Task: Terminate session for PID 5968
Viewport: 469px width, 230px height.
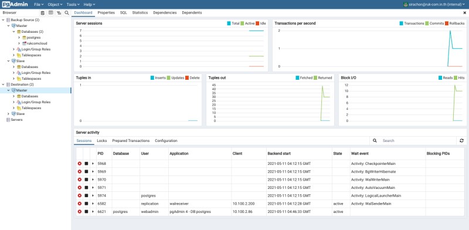Action: point(80,164)
